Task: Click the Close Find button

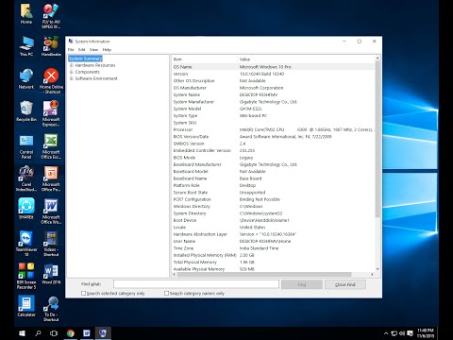Action: [x=345, y=284]
